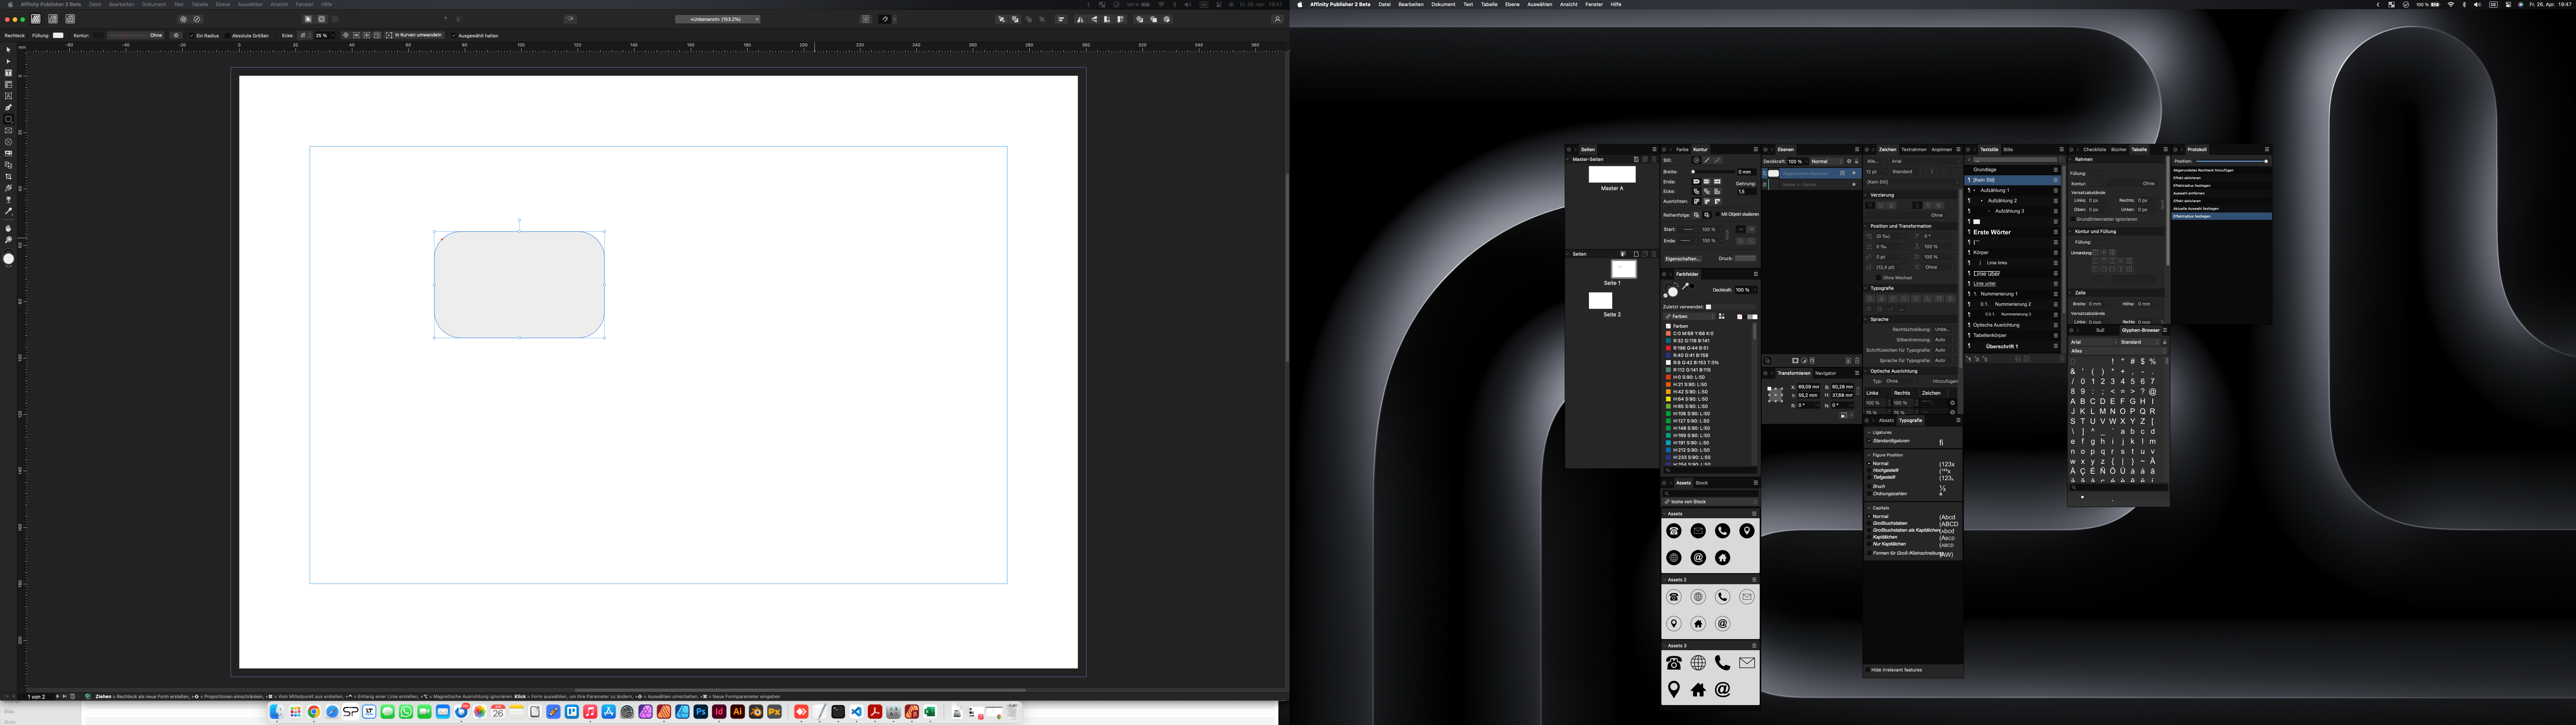
Task: Open the Normal blend mode dropdown in Ebenen
Action: (1827, 162)
